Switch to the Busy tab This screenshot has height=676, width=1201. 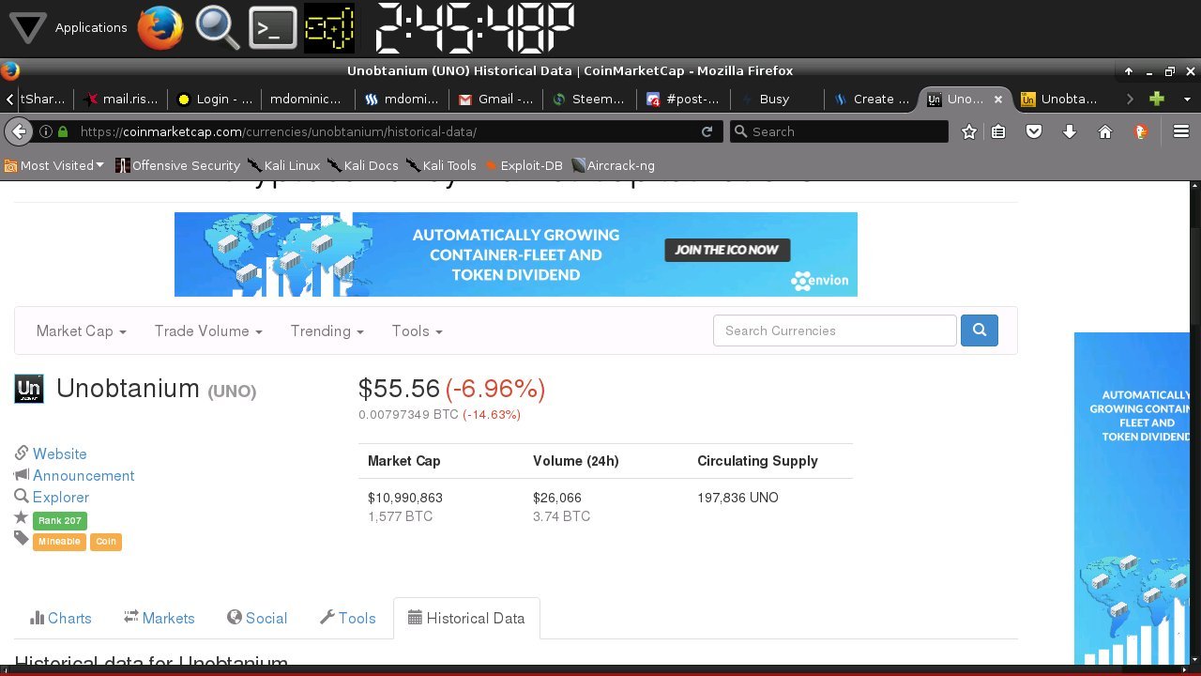pyautogui.click(x=775, y=99)
